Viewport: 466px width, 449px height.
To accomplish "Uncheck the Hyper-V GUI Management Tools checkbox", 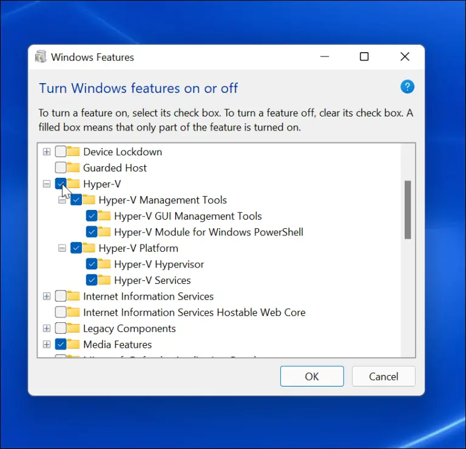I will [x=92, y=215].
